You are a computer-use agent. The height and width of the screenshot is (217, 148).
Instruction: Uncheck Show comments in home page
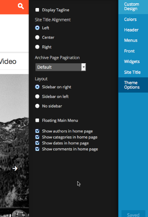pos(37,149)
